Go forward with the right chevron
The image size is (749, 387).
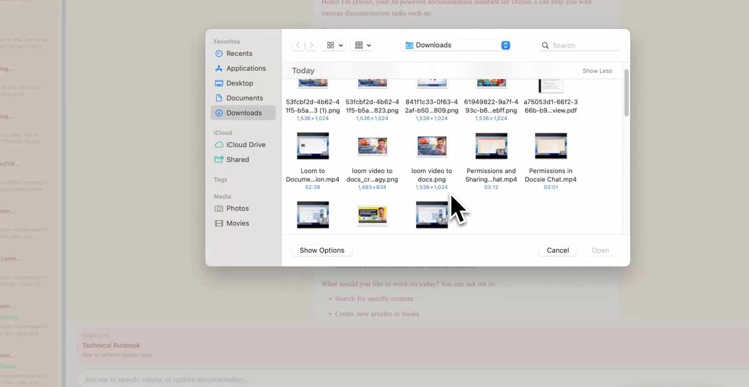point(311,45)
